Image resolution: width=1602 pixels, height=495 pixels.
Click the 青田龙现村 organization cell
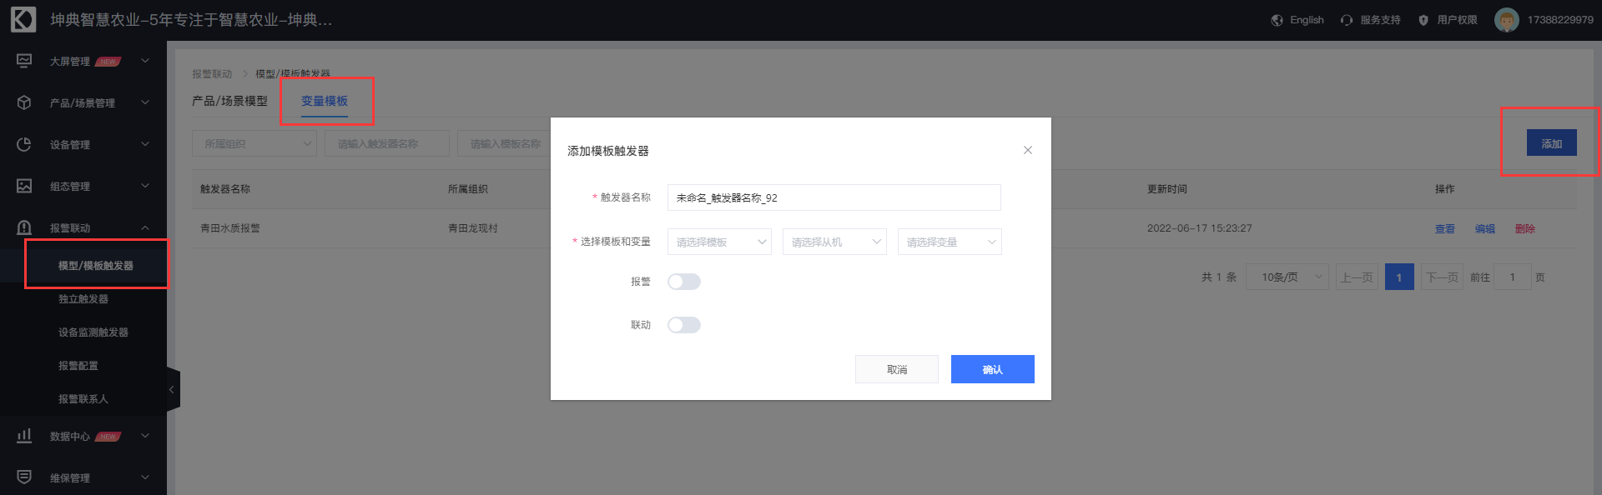click(x=473, y=228)
